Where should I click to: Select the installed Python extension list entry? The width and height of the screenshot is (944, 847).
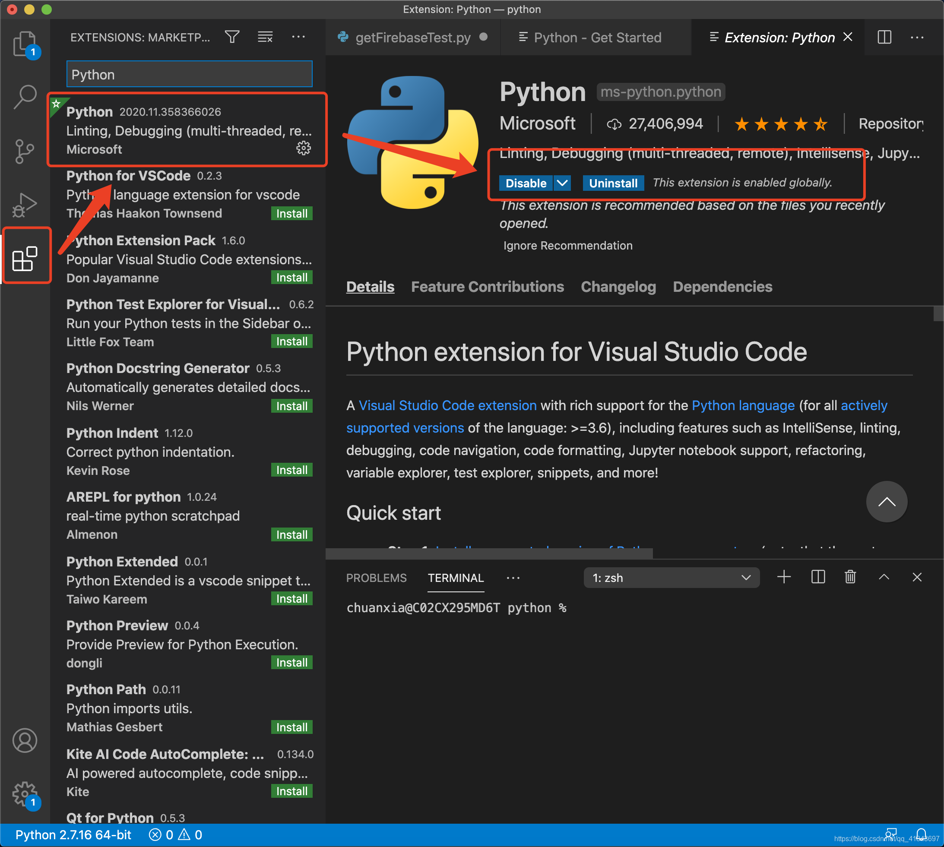187,130
